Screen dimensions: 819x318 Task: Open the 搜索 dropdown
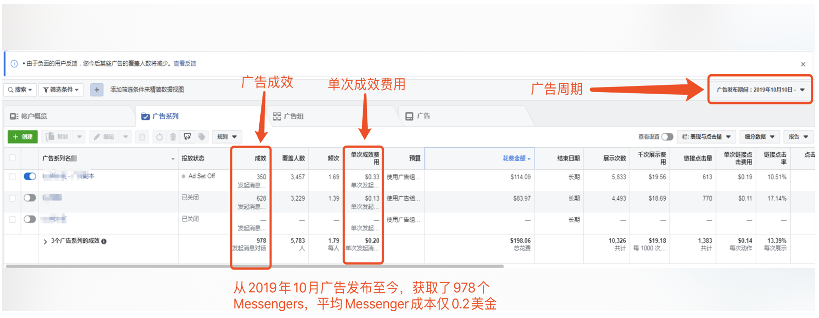[x=20, y=90]
